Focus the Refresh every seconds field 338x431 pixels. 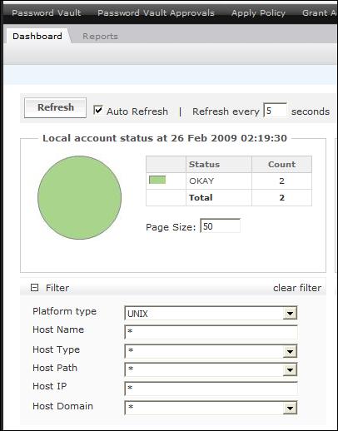click(x=275, y=111)
